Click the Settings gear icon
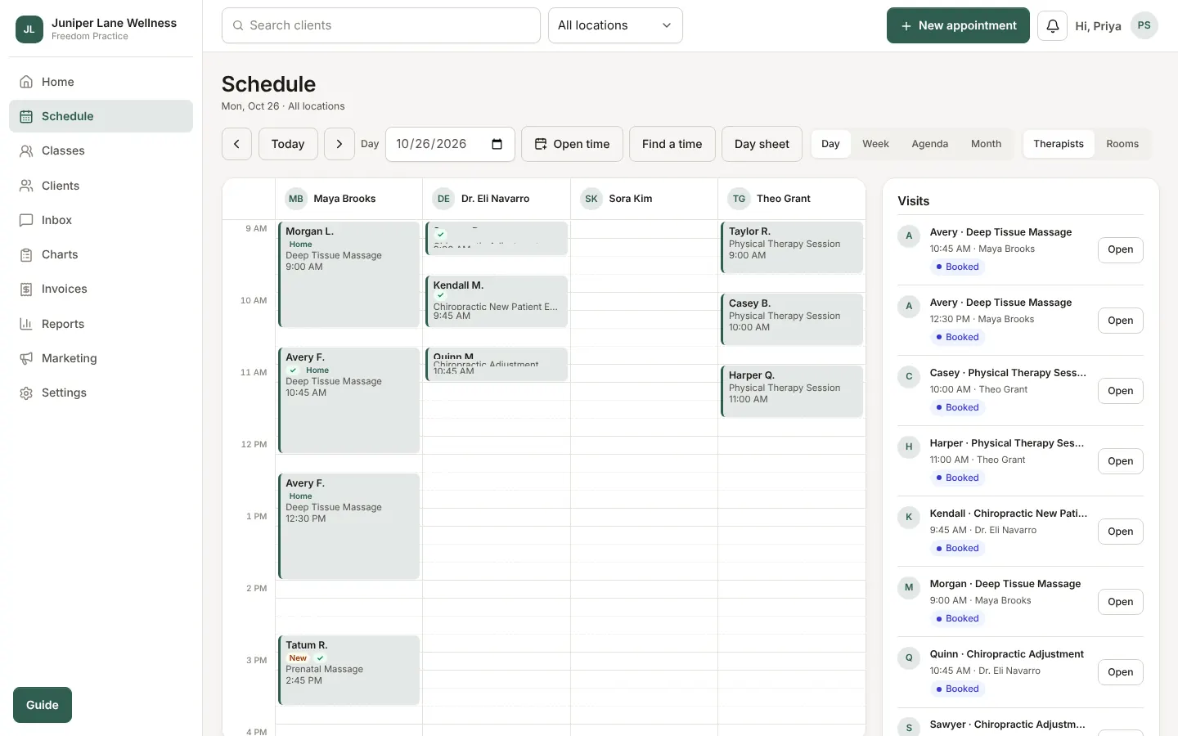 click(26, 393)
